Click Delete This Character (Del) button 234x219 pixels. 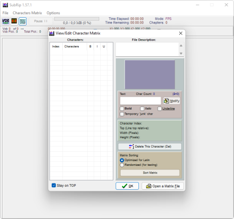coord(150,147)
